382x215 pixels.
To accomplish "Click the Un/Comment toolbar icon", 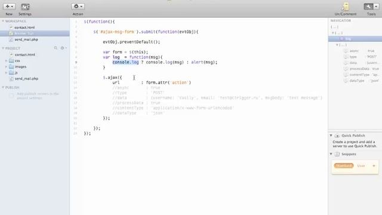I will (346, 7).
